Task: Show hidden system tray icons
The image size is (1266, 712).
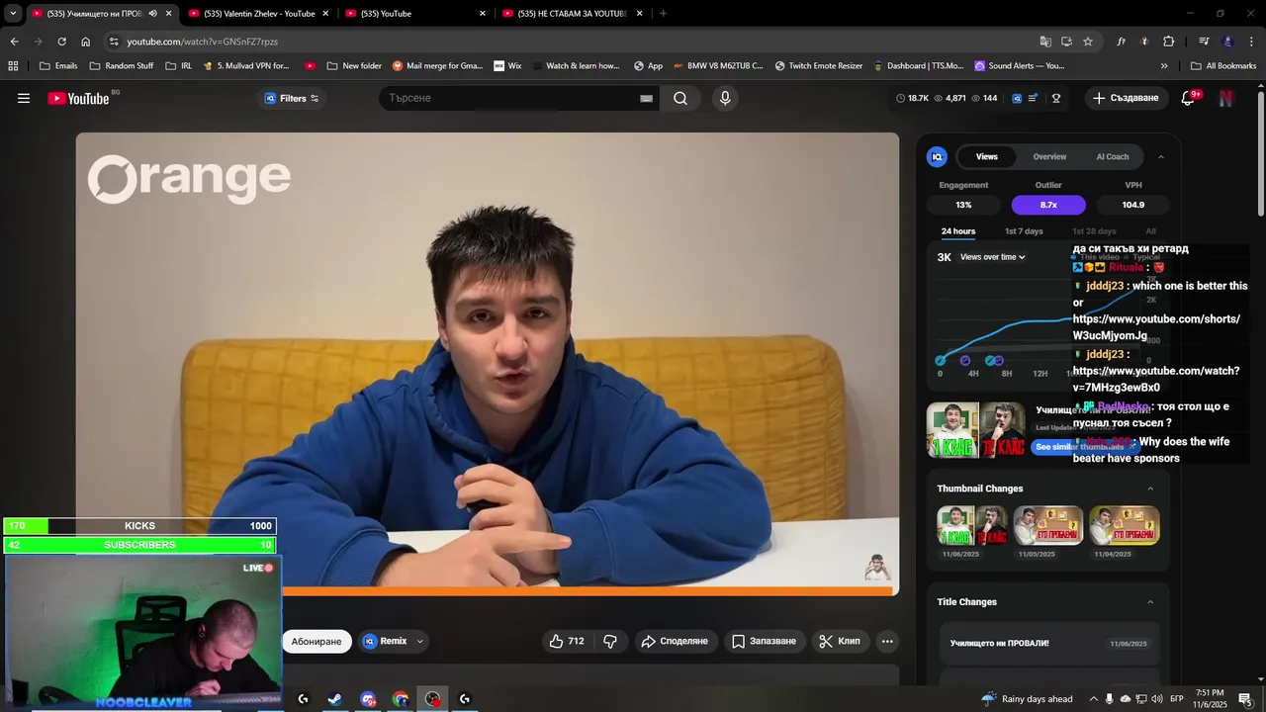Action: pos(1094,699)
